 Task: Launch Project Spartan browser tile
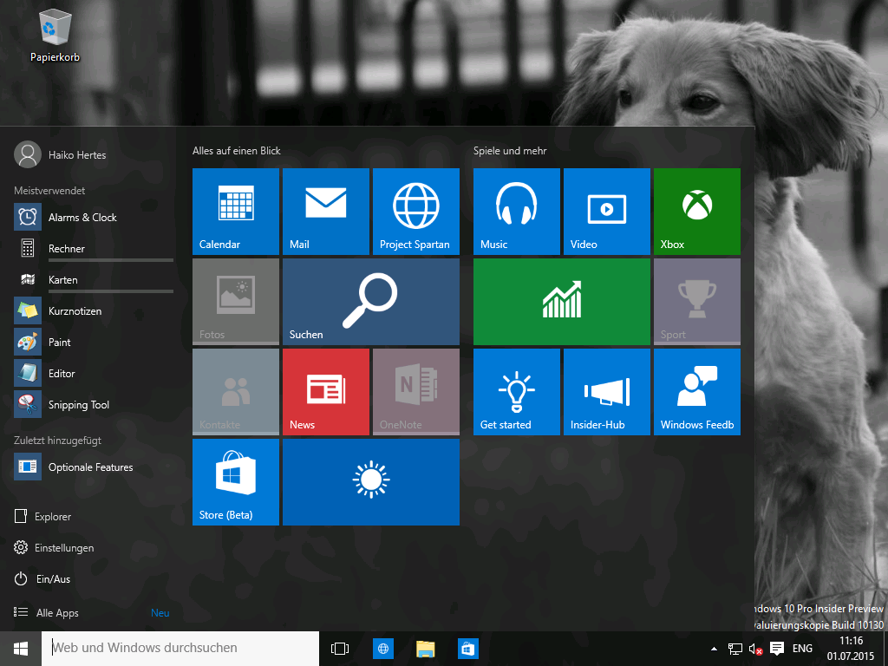click(415, 212)
